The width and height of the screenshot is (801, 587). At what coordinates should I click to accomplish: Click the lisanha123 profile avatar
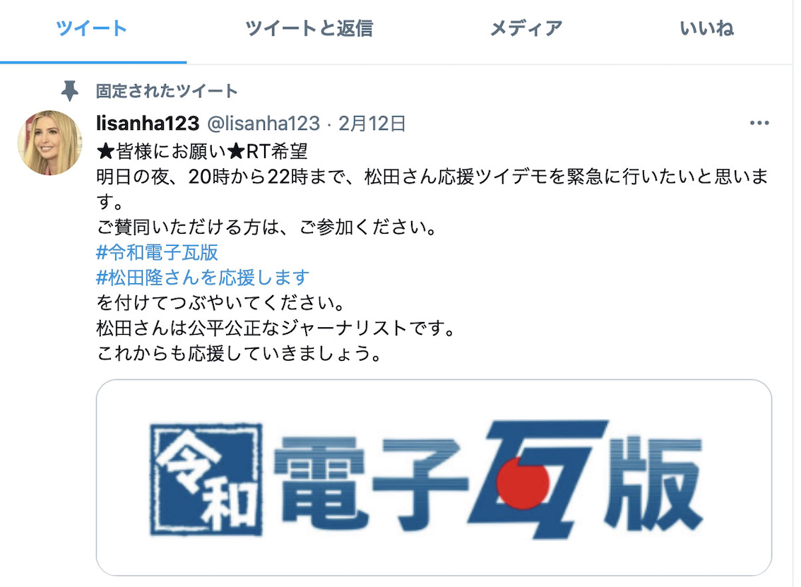click(49, 143)
